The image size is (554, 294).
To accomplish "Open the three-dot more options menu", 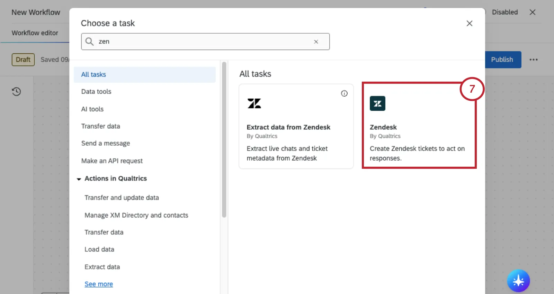I will [x=534, y=59].
